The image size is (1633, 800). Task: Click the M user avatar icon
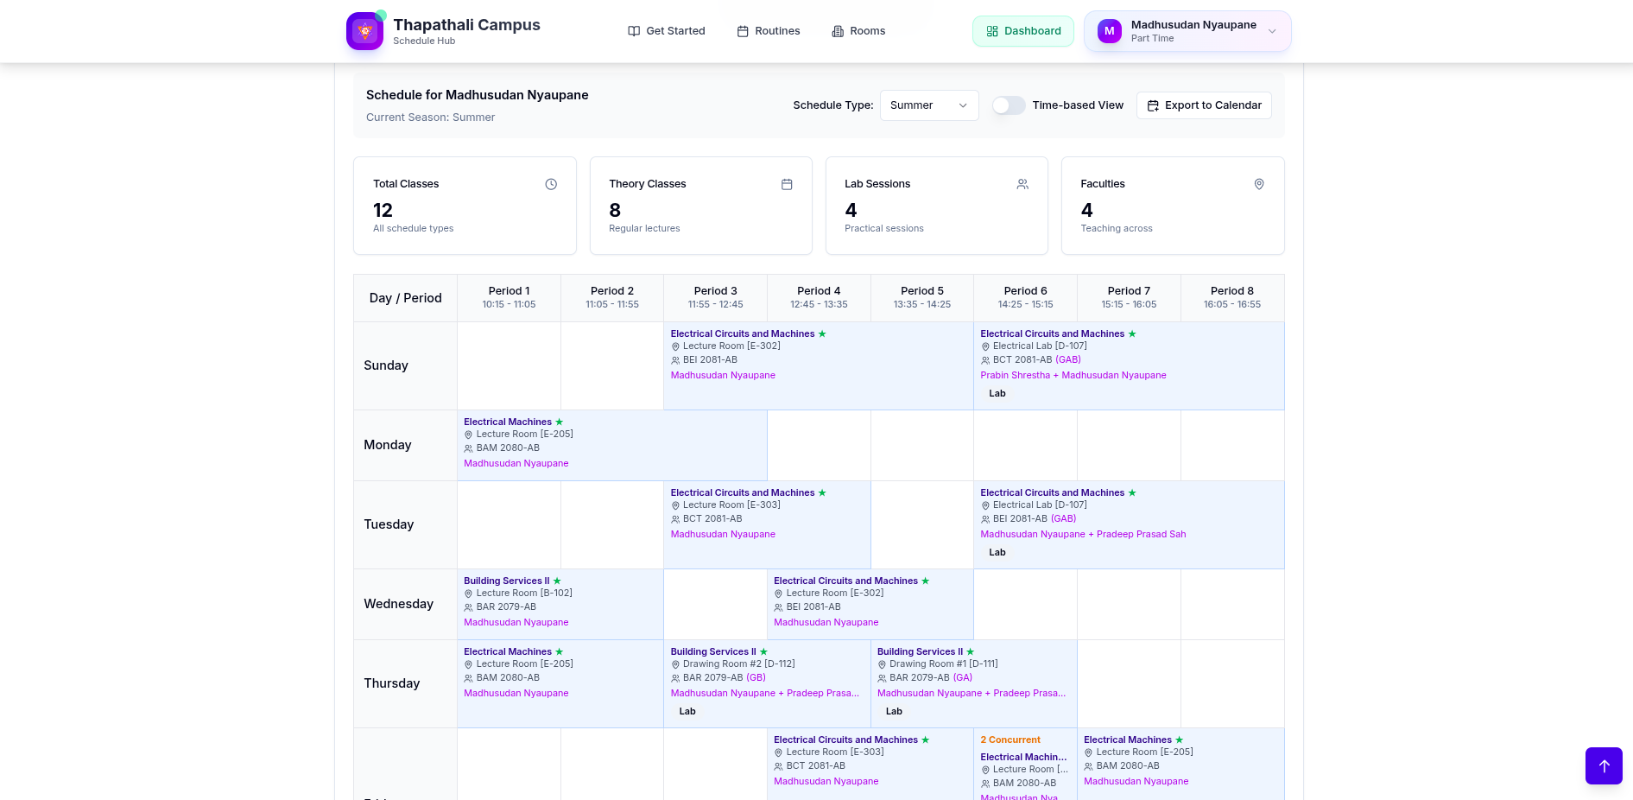tap(1110, 31)
